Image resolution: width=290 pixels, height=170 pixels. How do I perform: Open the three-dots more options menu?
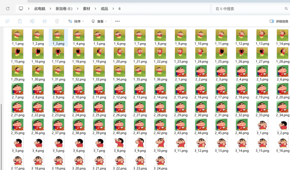coord(117,22)
